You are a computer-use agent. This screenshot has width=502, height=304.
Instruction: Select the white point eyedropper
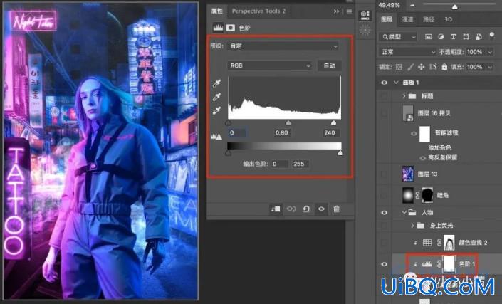pyautogui.click(x=216, y=111)
